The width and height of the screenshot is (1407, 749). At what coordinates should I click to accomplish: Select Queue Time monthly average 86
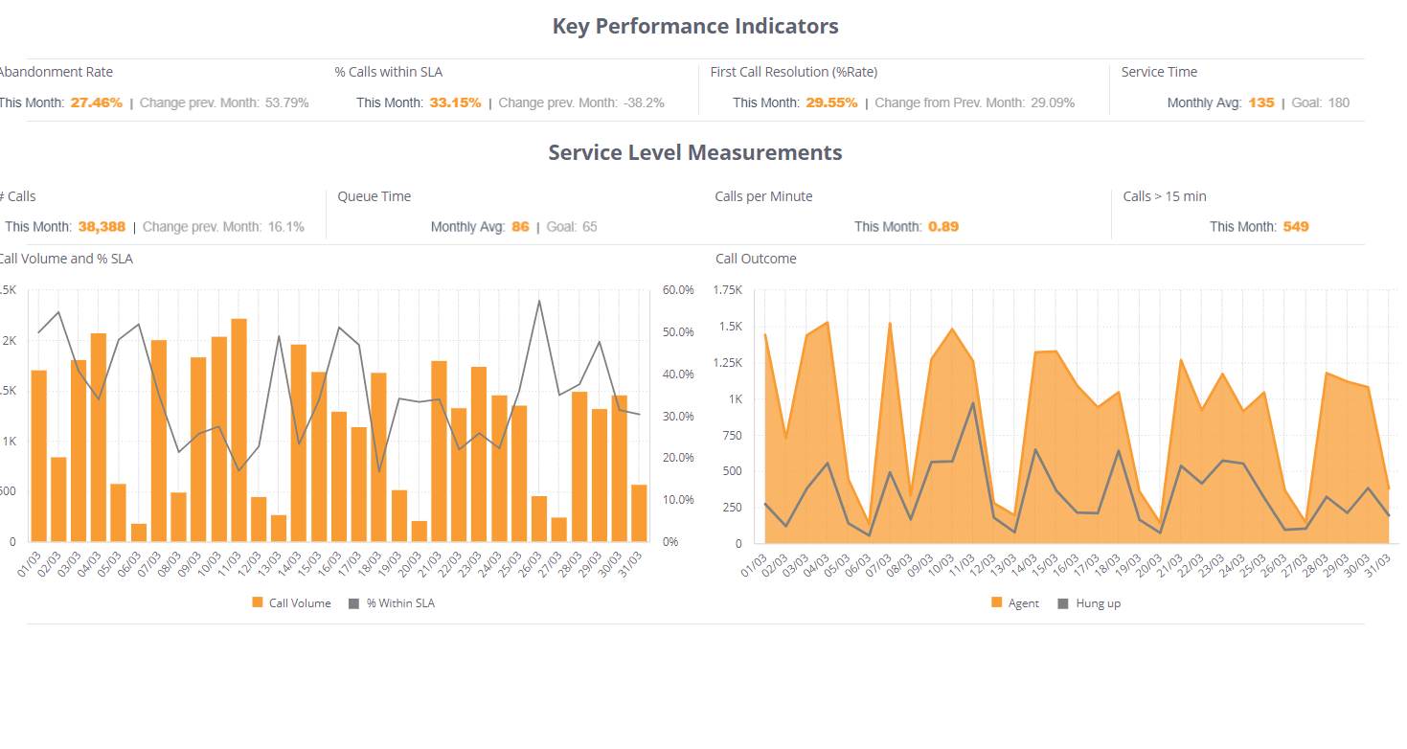pos(520,227)
